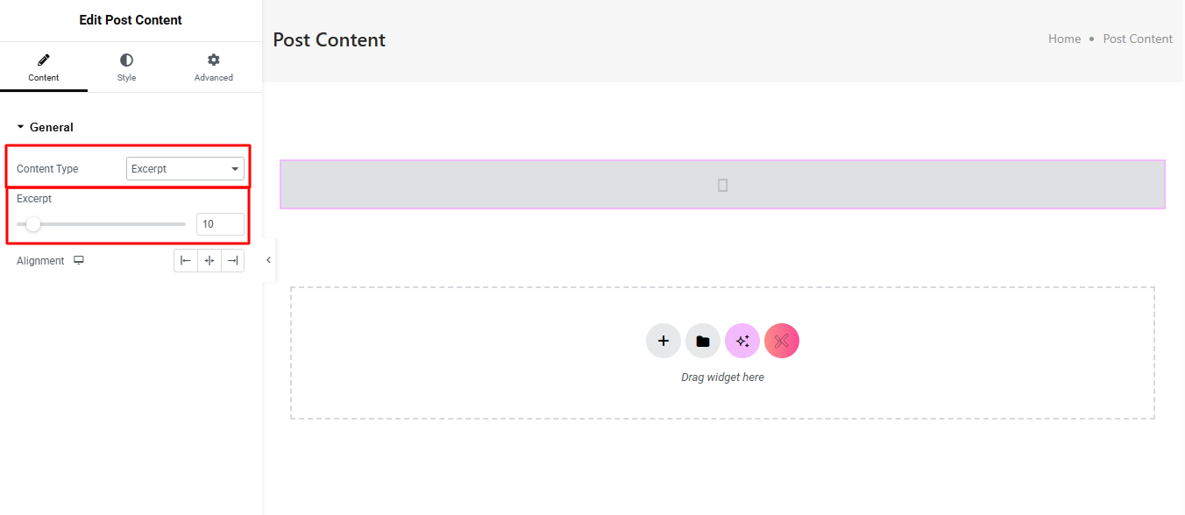Click the pencil icon for Content
Screen dimensions: 1185x515
(44, 60)
